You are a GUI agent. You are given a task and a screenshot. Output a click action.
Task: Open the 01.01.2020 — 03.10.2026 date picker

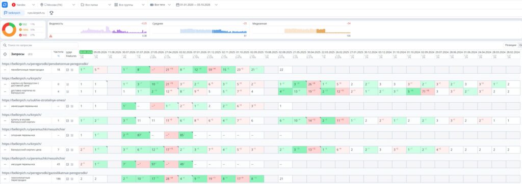click(x=197, y=5)
